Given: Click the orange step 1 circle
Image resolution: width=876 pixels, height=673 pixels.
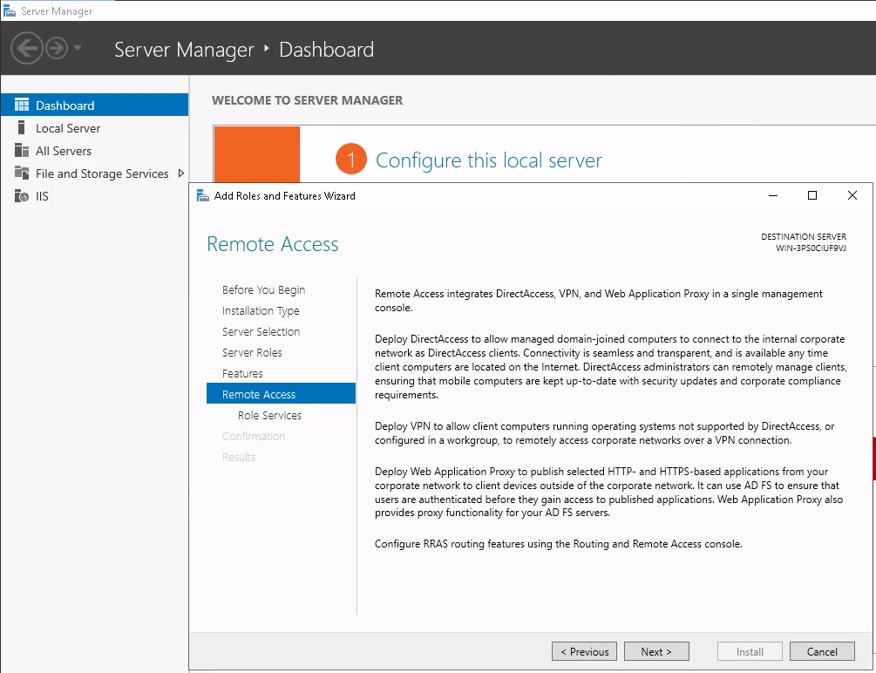Looking at the screenshot, I should pos(351,160).
